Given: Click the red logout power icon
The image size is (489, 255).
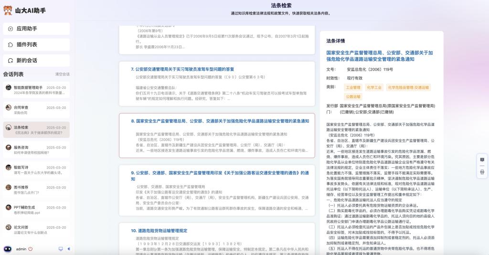Looking at the screenshot, I should coord(30,249).
